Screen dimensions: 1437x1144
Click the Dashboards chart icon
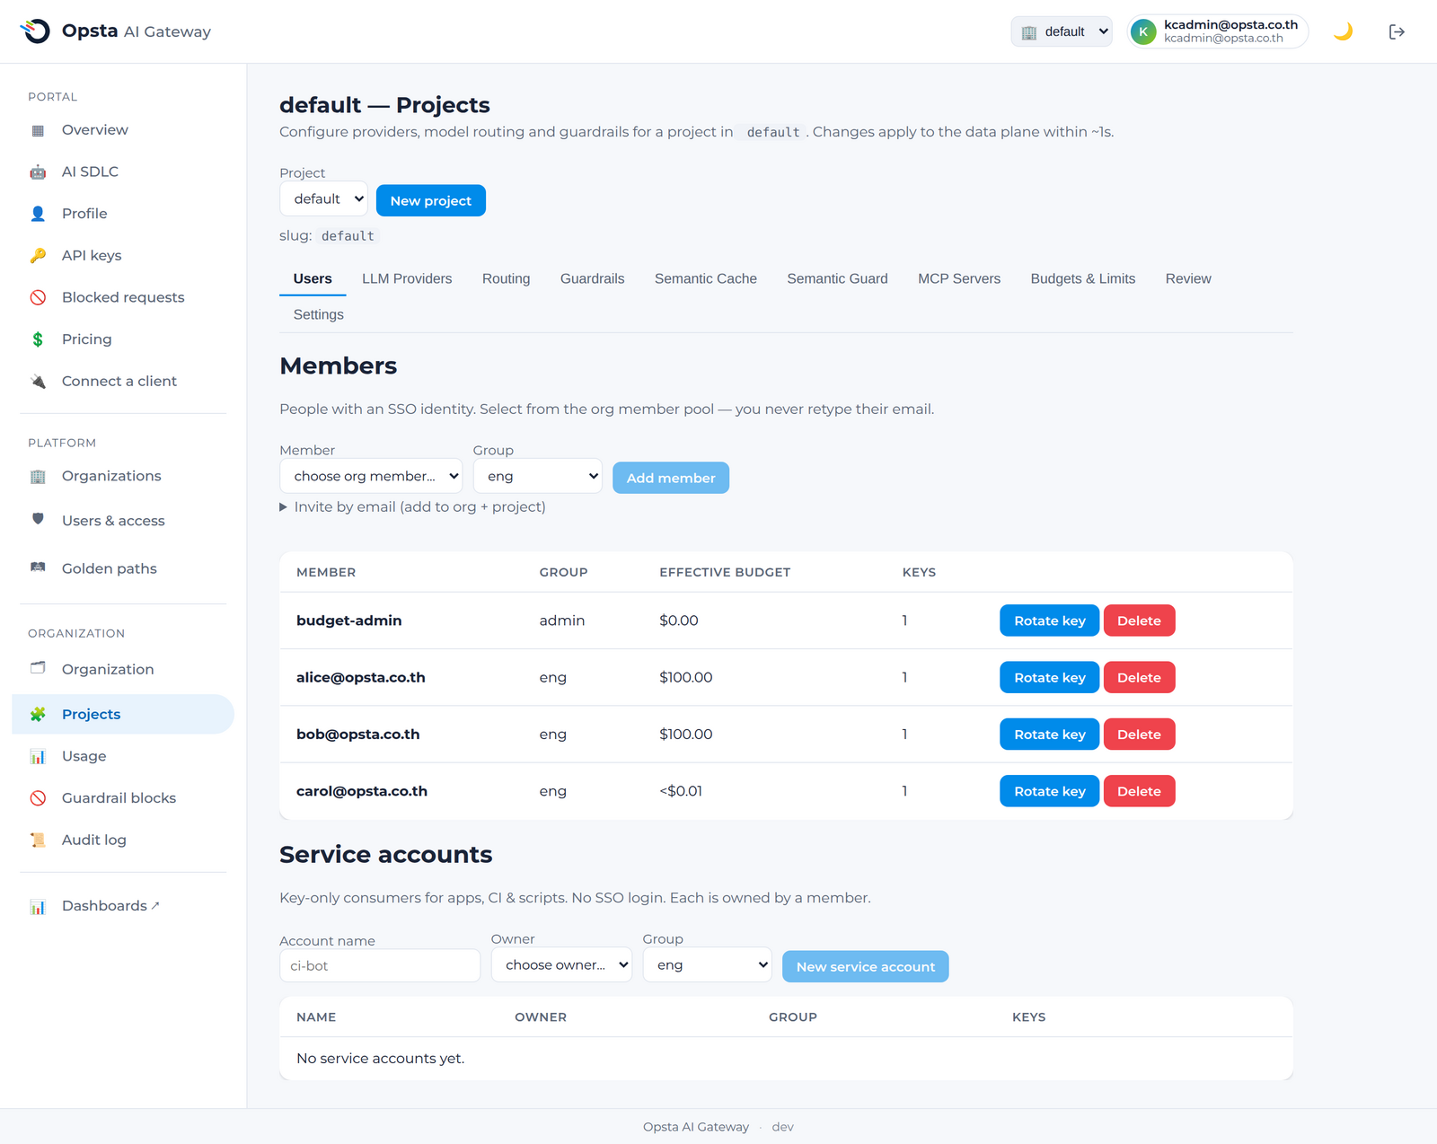(38, 906)
